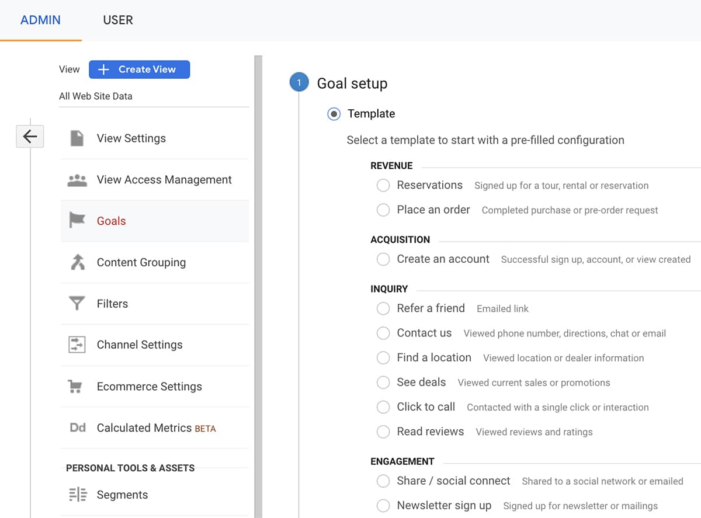This screenshot has width=701, height=518.
Task: Choose the Find a location option
Action: 383,358
